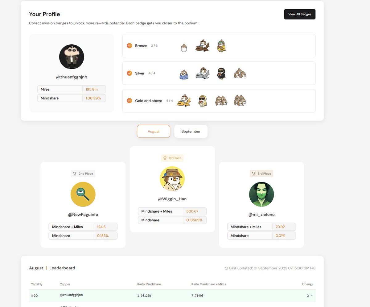Click the Change column header
370x307 pixels.
coord(308,284)
